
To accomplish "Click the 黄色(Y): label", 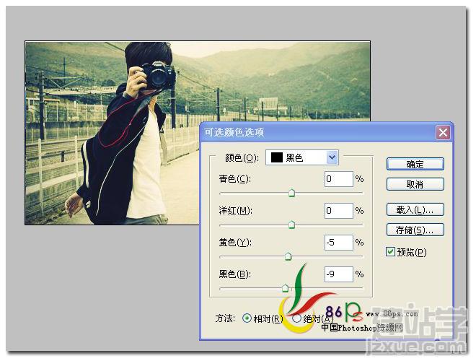I will click(x=235, y=242).
